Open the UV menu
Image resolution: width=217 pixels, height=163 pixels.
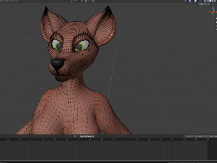pyautogui.click(x=16, y=1)
